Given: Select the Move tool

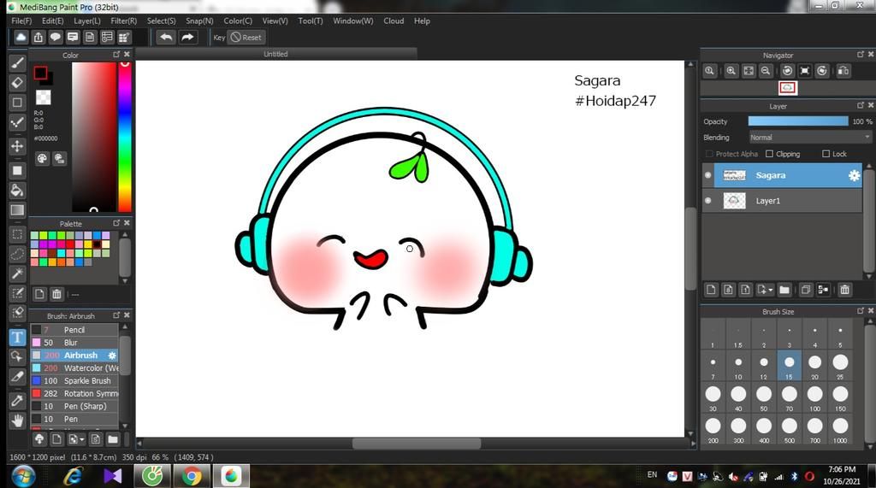Looking at the screenshot, I should [x=17, y=146].
